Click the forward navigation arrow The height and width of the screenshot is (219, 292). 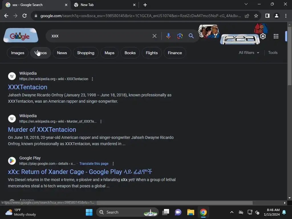click(x=15, y=16)
